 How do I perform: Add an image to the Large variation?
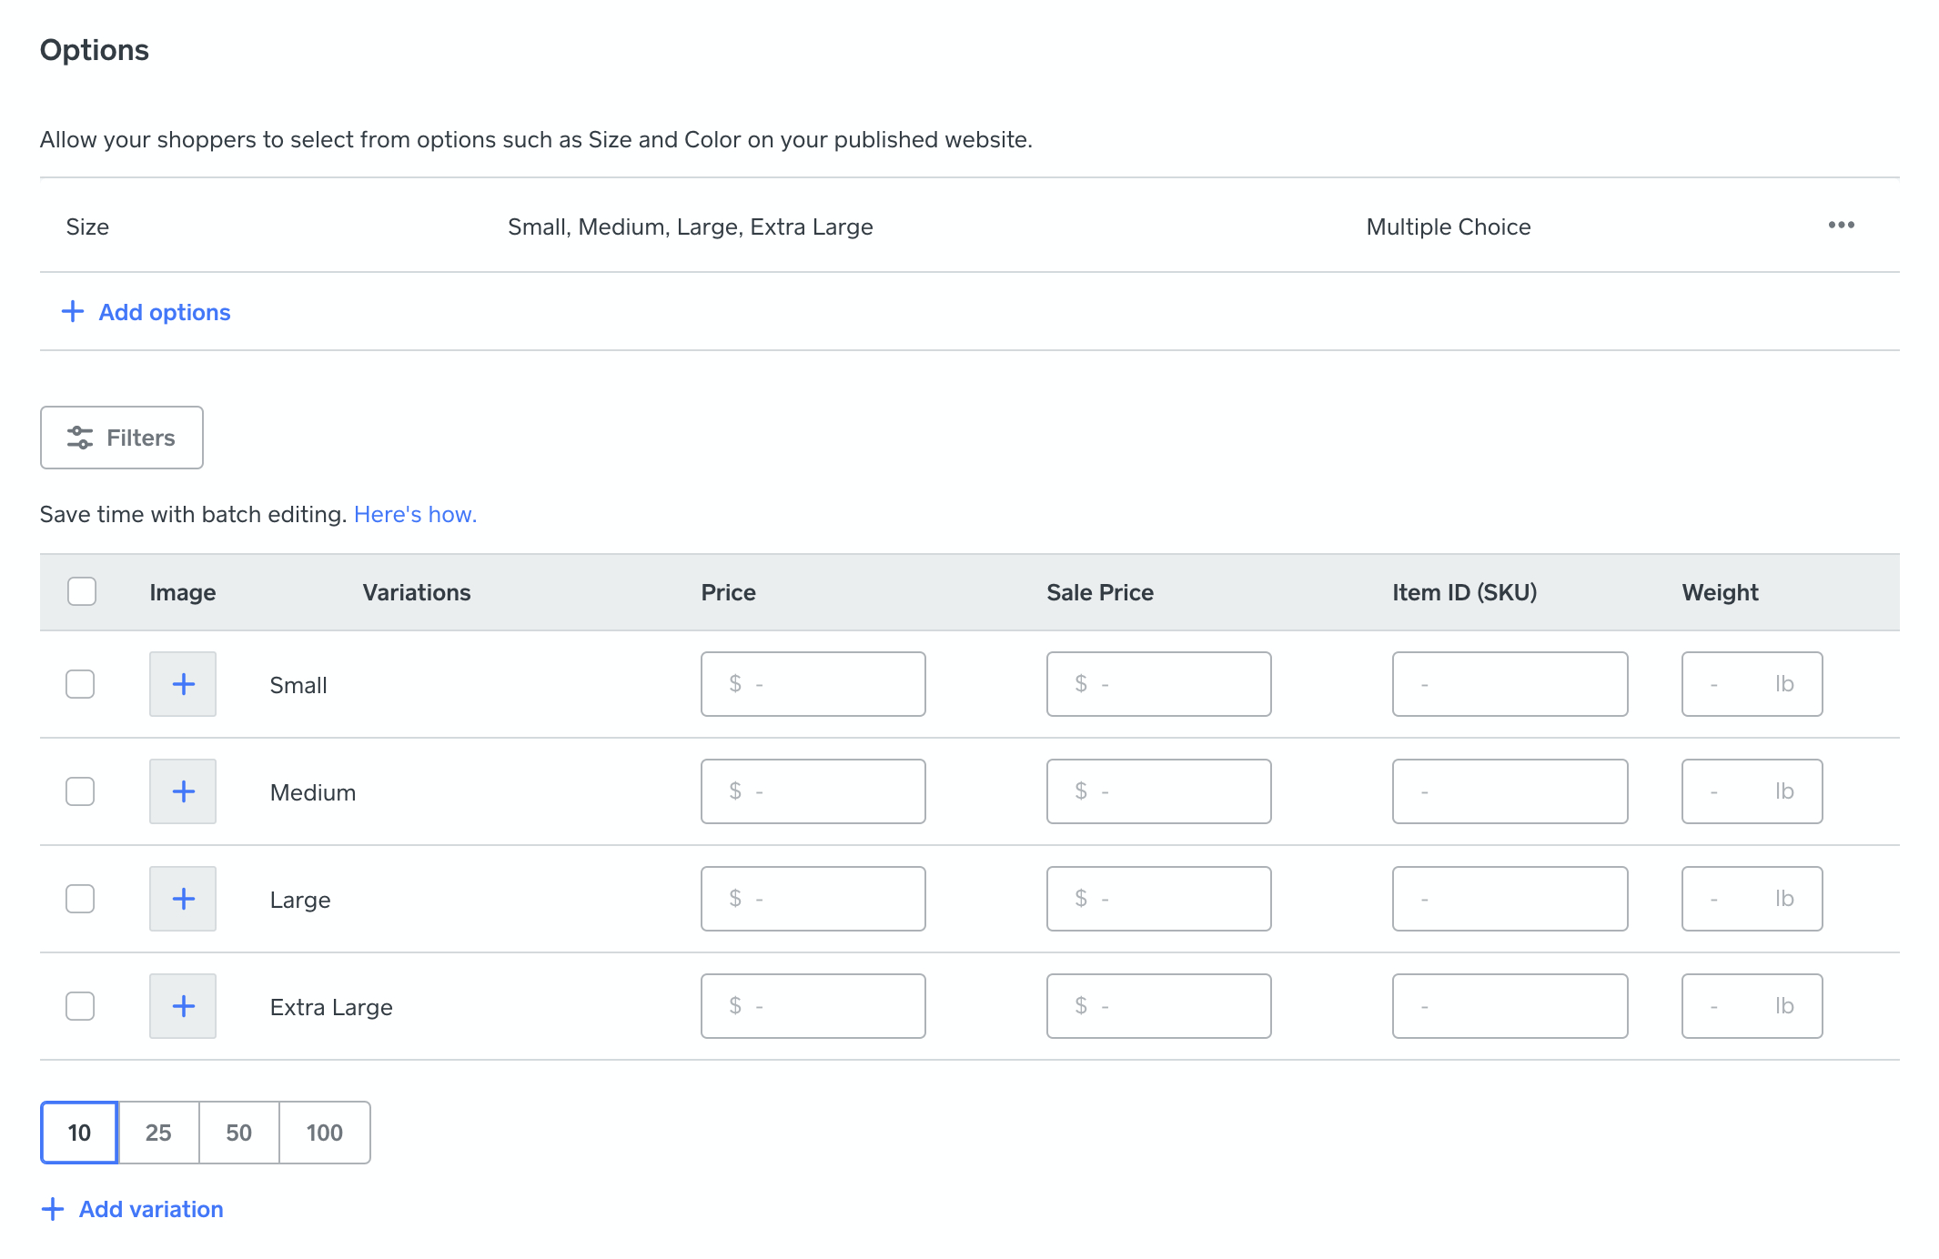point(182,899)
